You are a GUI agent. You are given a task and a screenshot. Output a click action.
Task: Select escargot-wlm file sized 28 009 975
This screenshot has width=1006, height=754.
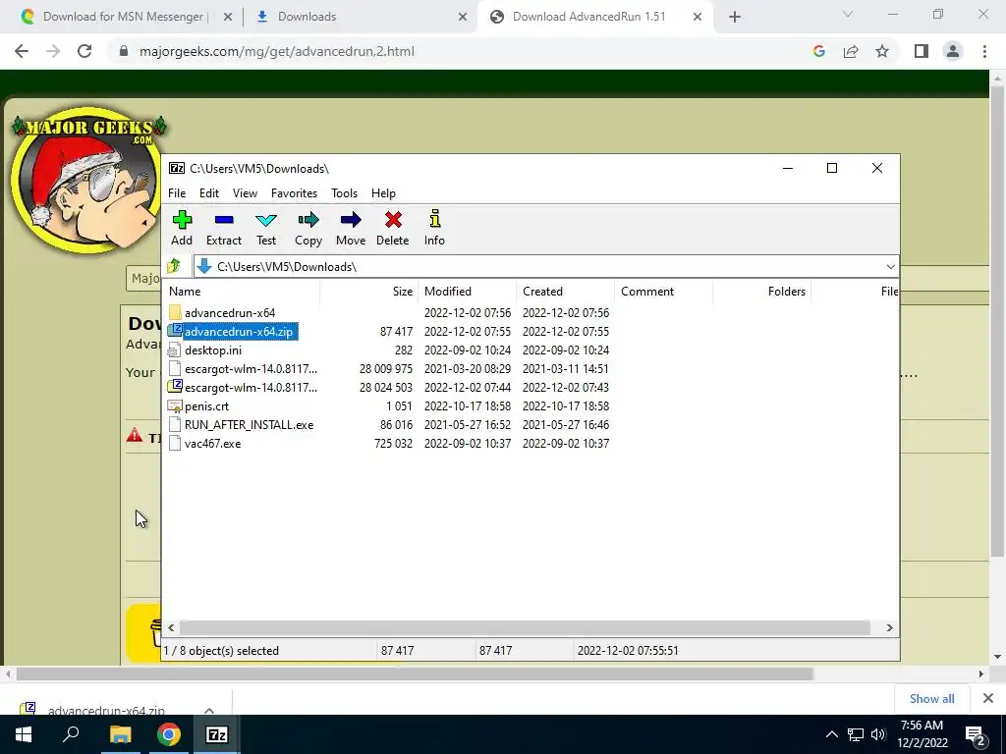pos(389,369)
